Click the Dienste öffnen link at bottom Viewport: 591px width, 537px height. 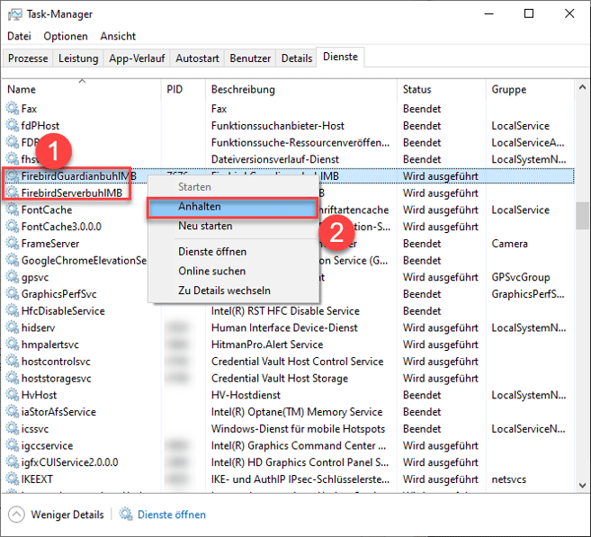point(171,515)
